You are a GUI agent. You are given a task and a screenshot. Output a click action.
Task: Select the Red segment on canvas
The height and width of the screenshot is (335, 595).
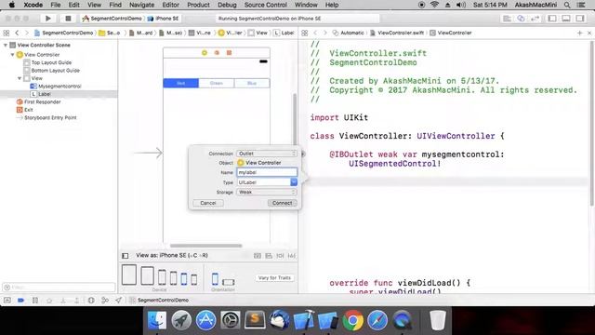pos(180,83)
